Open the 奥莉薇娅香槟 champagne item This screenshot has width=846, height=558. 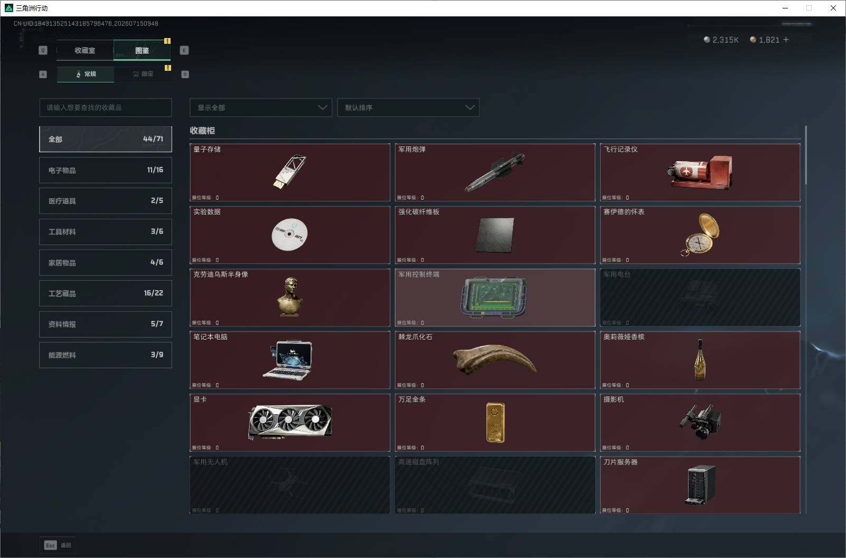[700, 360]
